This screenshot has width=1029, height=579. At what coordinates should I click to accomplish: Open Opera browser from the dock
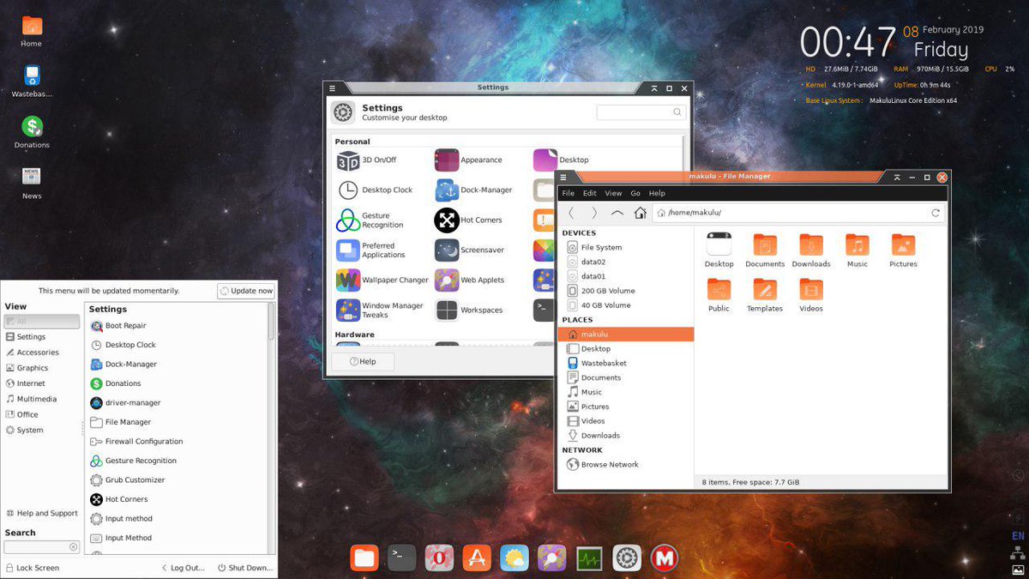click(x=439, y=558)
